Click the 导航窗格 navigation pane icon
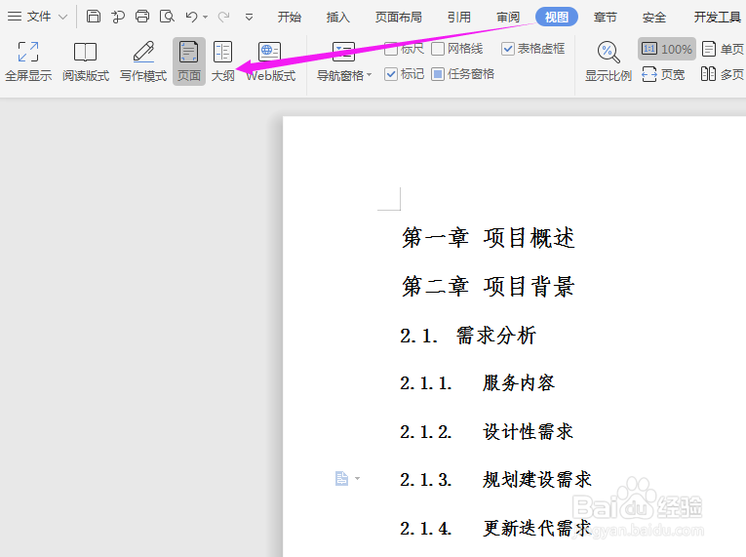This screenshot has width=746, height=557. click(343, 52)
